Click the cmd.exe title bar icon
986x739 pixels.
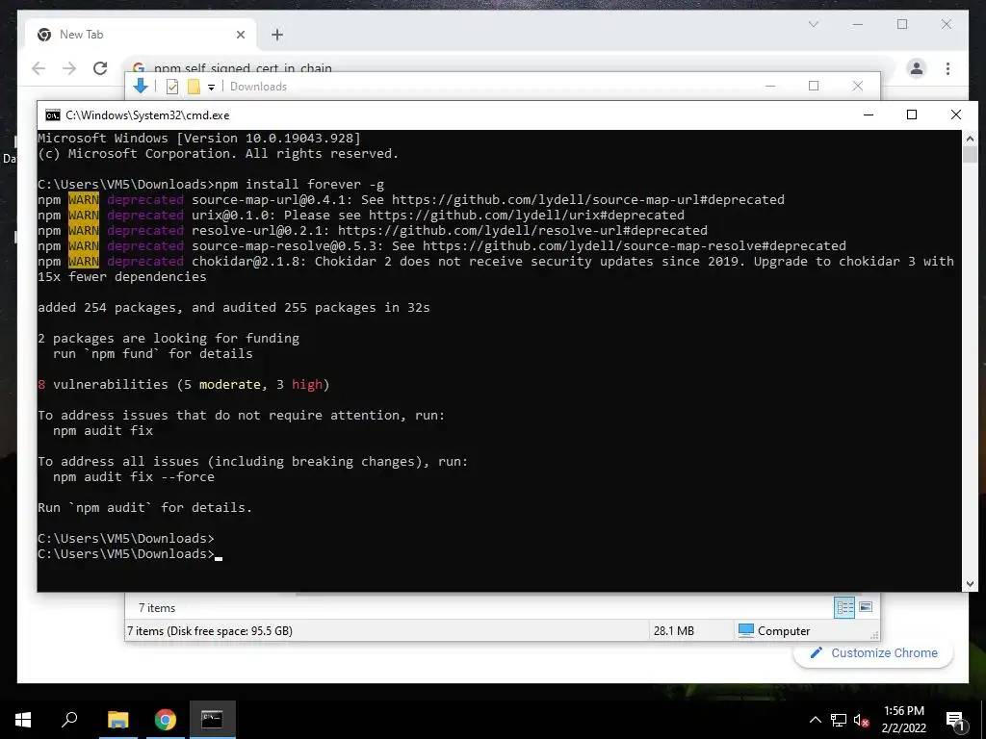(x=53, y=115)
